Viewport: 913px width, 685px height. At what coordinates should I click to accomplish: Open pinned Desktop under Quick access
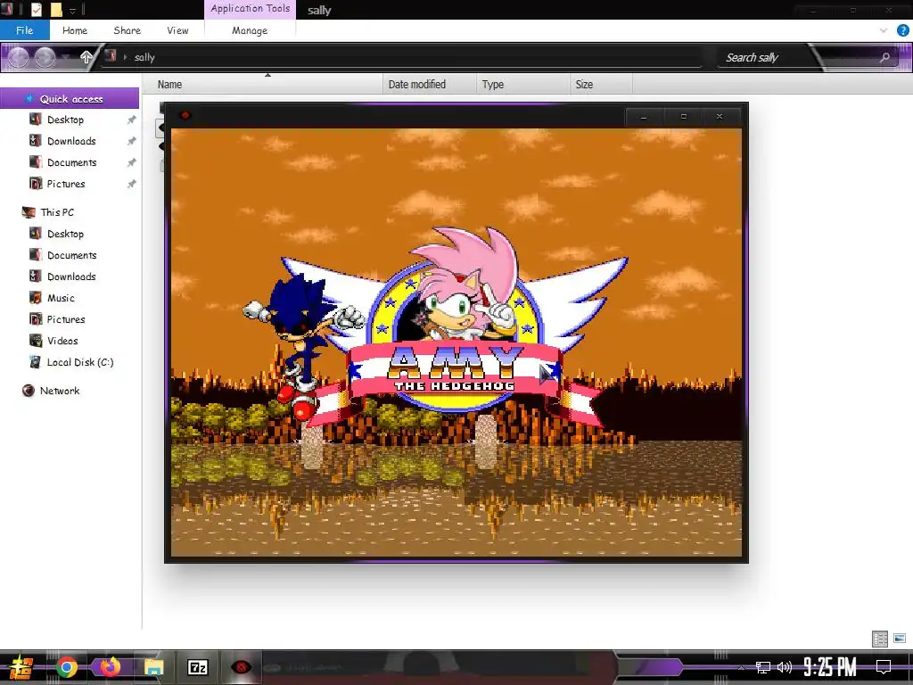click(65, 120)
